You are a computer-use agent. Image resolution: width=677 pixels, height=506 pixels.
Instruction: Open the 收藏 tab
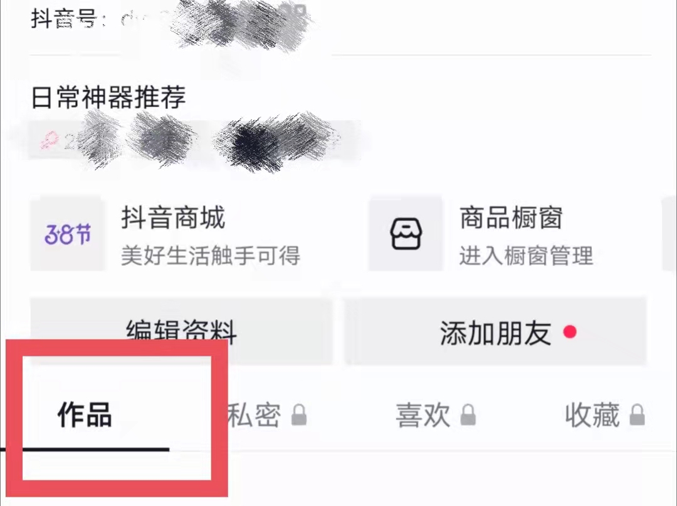click(x=592, y=415)
